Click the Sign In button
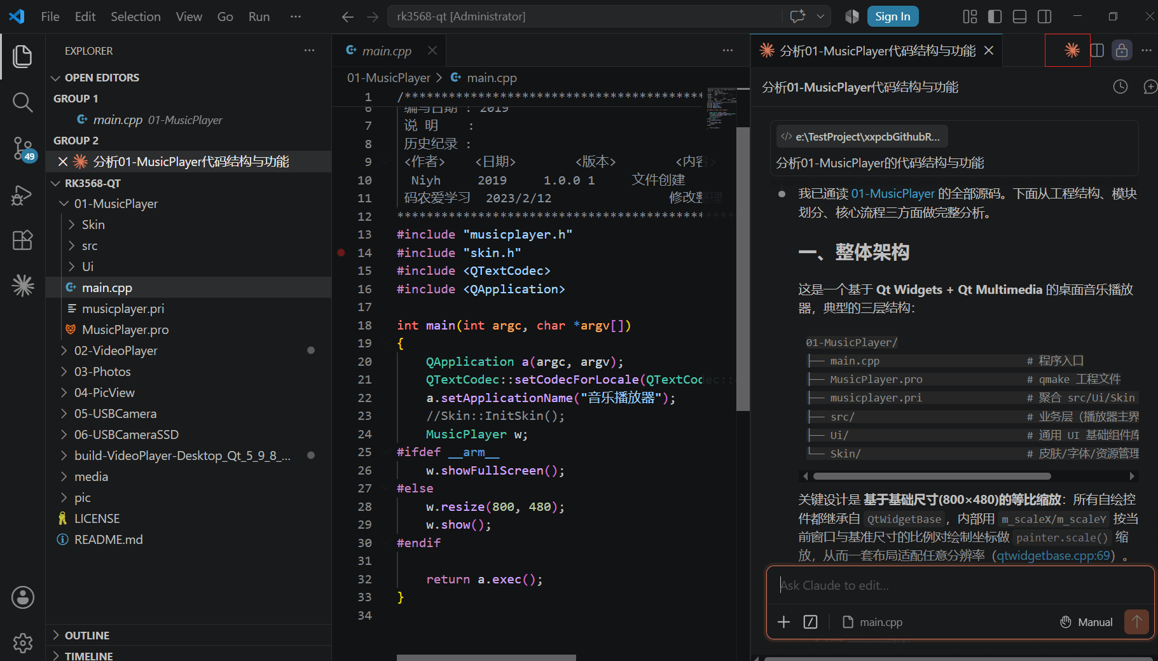The image size is (1158, 661). pyautogui.click(x=892, y=17)
